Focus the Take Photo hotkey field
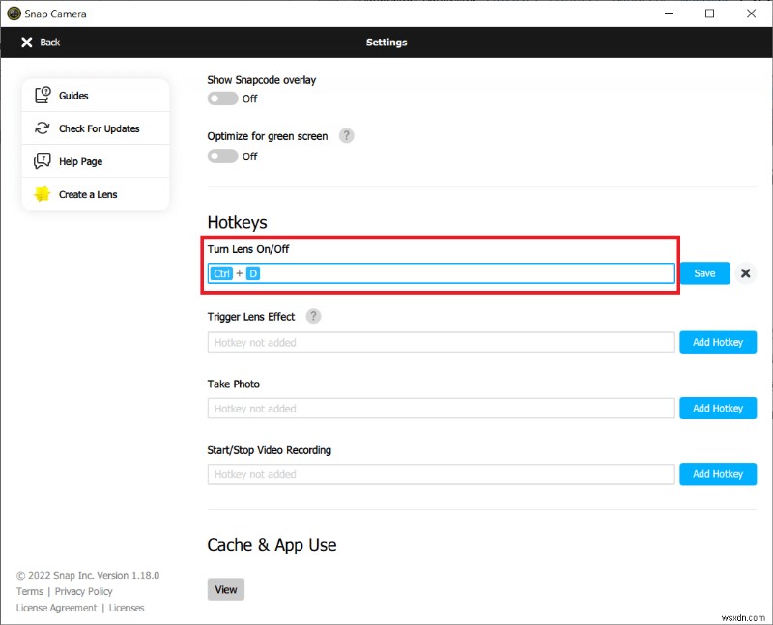This screenshot has height=625, width=773. [x=441, y=409]
